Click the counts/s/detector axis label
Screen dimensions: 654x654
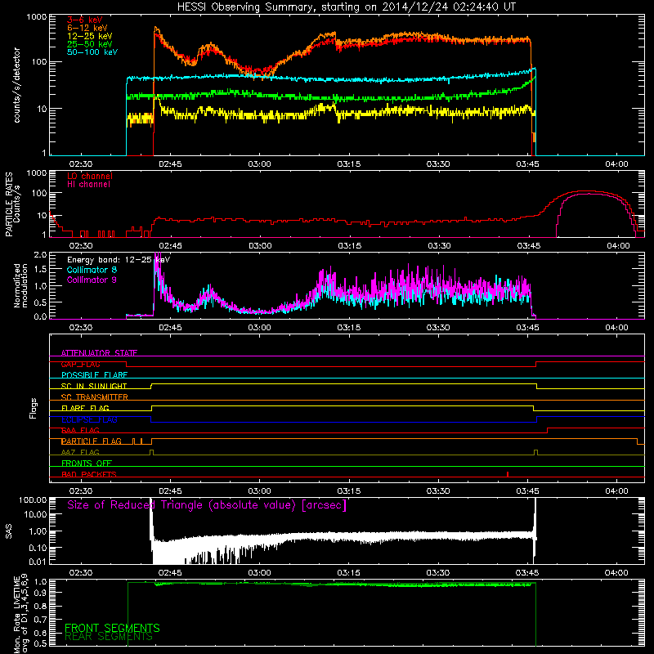pyautogui.click(x=17, y=85)
